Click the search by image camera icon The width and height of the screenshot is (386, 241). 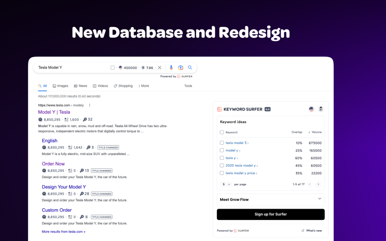click(181, 68)
